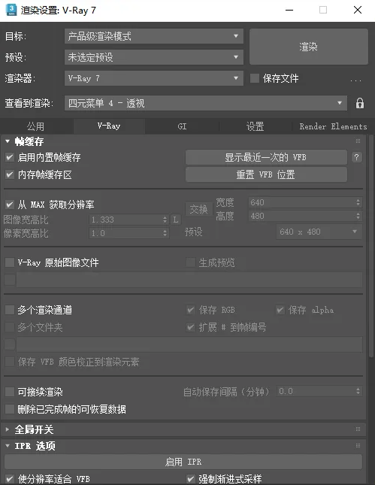Click the 3ds Max app icon in title bar
The width and height of the screenshot is (375, 485).
point(11,10)
